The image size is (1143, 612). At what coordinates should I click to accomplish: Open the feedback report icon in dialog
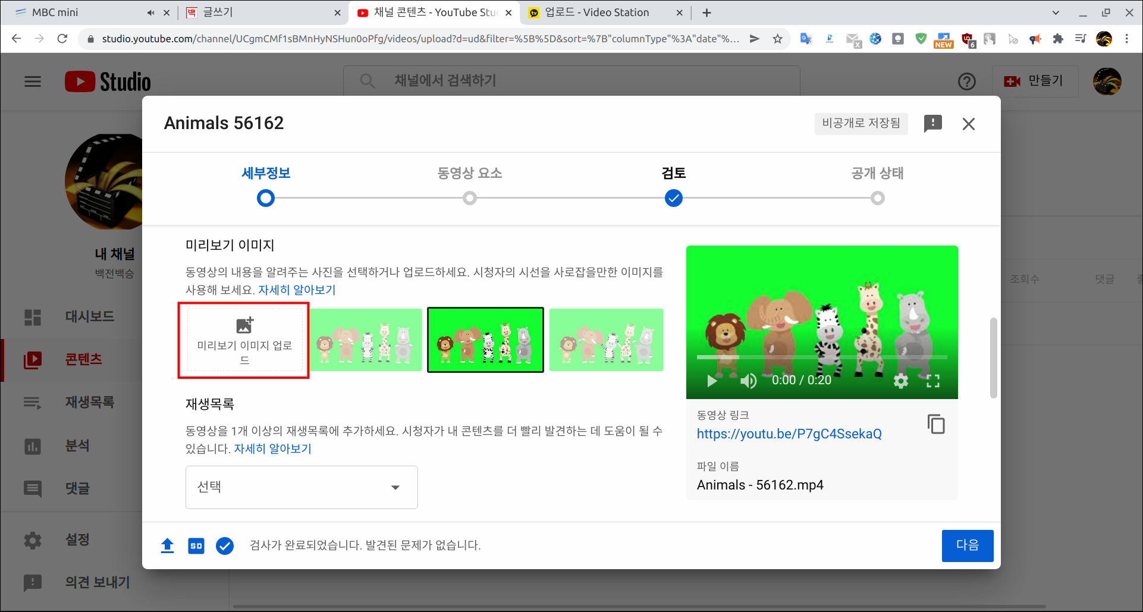point(932,124)
